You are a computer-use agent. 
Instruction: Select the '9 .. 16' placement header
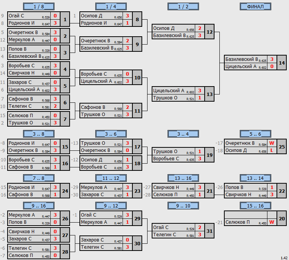[39, 206]
